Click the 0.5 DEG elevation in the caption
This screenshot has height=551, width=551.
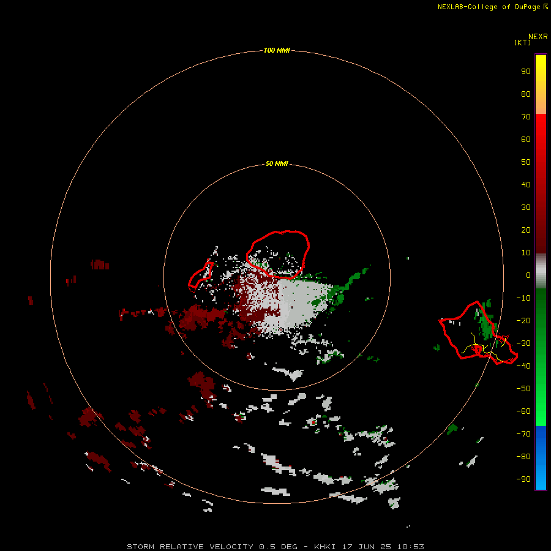click(279, 547)
